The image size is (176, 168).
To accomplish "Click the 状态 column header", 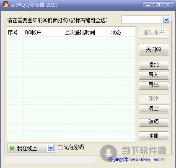I will [123, 32].
